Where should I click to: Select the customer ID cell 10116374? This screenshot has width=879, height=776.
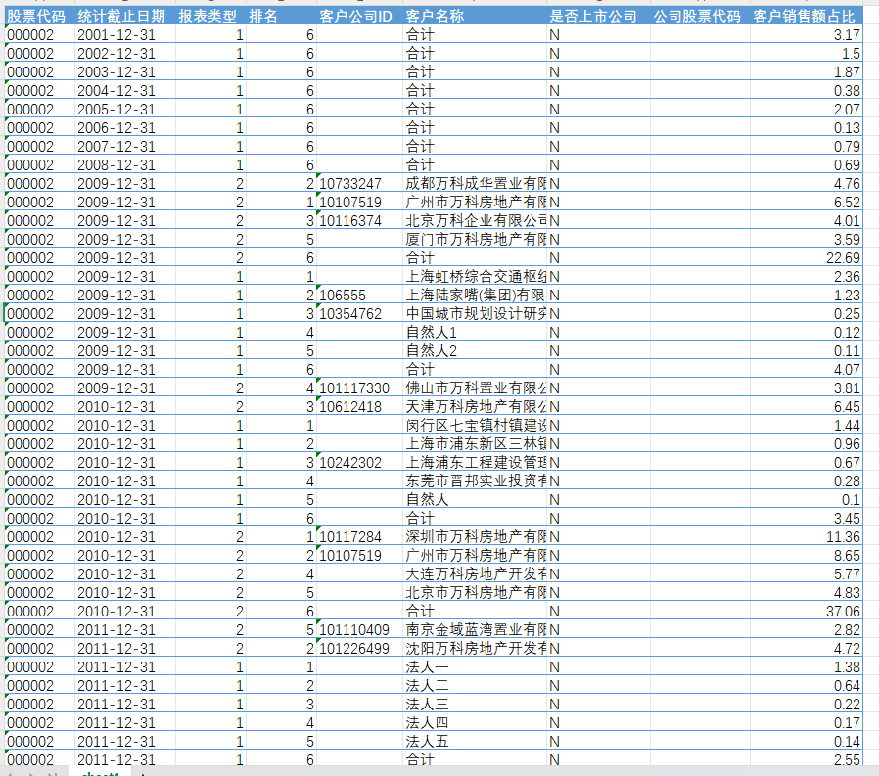click(x=359, y=221)
